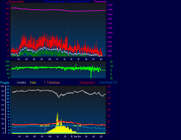Click the blue "Dew Point (°C)" legend label
Viewport: 181px width, 140px height.
(x=108, y=82)
